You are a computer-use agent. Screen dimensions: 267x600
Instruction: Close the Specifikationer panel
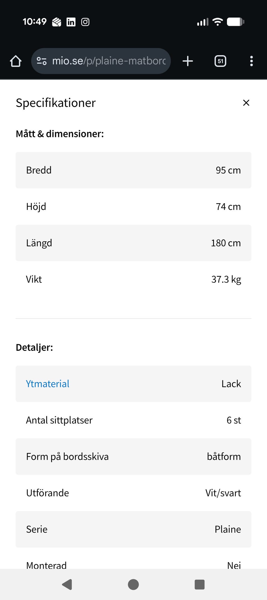[x=246, y=103]
